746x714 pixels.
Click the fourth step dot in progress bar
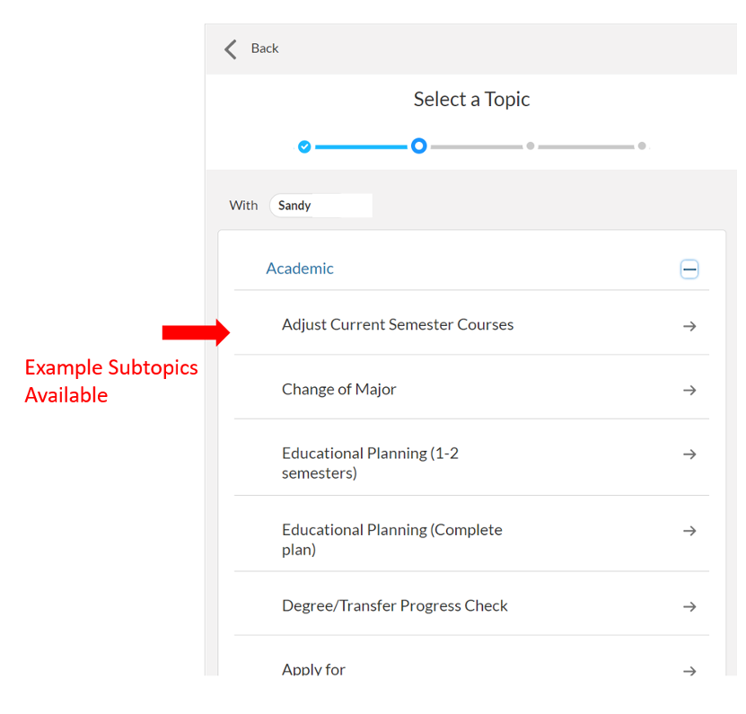(x=642, y=146)
